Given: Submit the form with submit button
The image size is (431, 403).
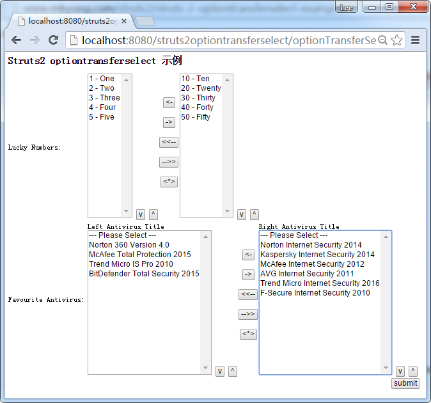Looking at the screenshot, I should click(405, 383).
